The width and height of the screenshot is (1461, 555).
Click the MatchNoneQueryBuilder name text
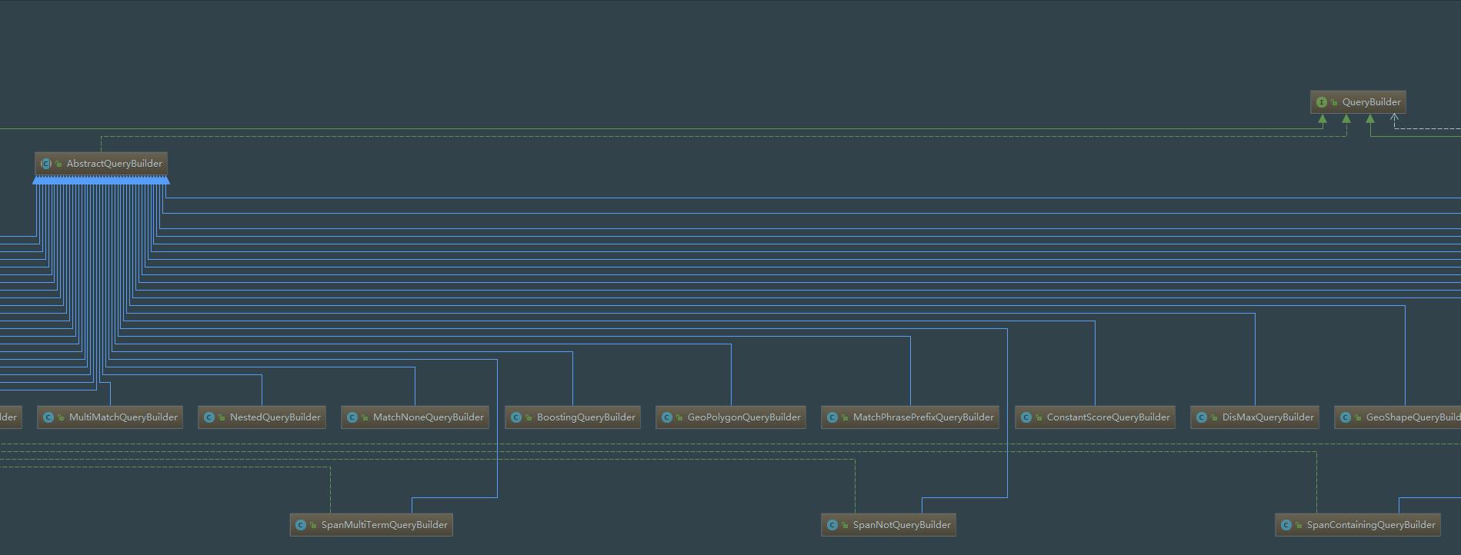428,417
